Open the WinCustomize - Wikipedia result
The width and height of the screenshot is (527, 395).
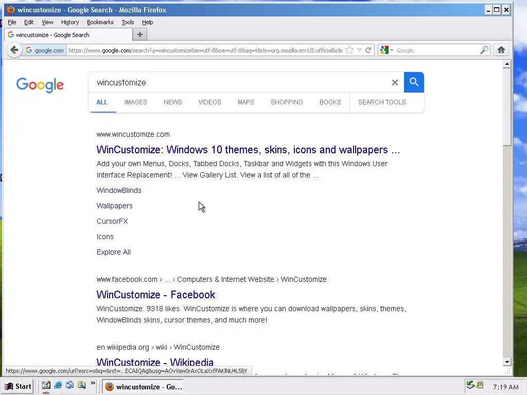tap(155, 362)
